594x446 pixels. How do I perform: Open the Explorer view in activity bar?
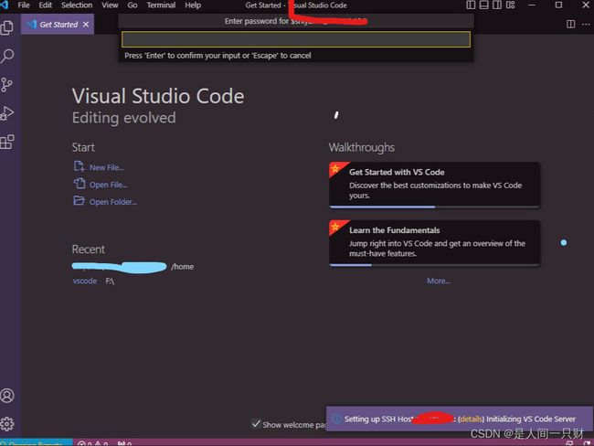click(7, 27)
